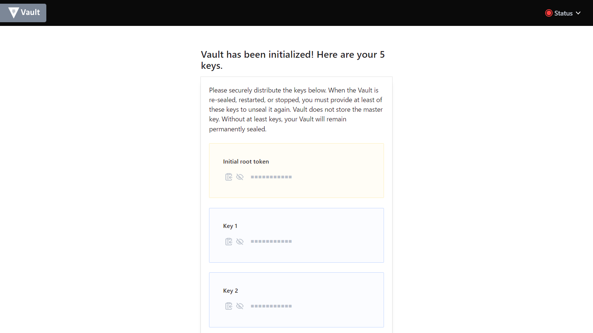
Task: Click the "Key 2" label
Action: click(231, 291)
